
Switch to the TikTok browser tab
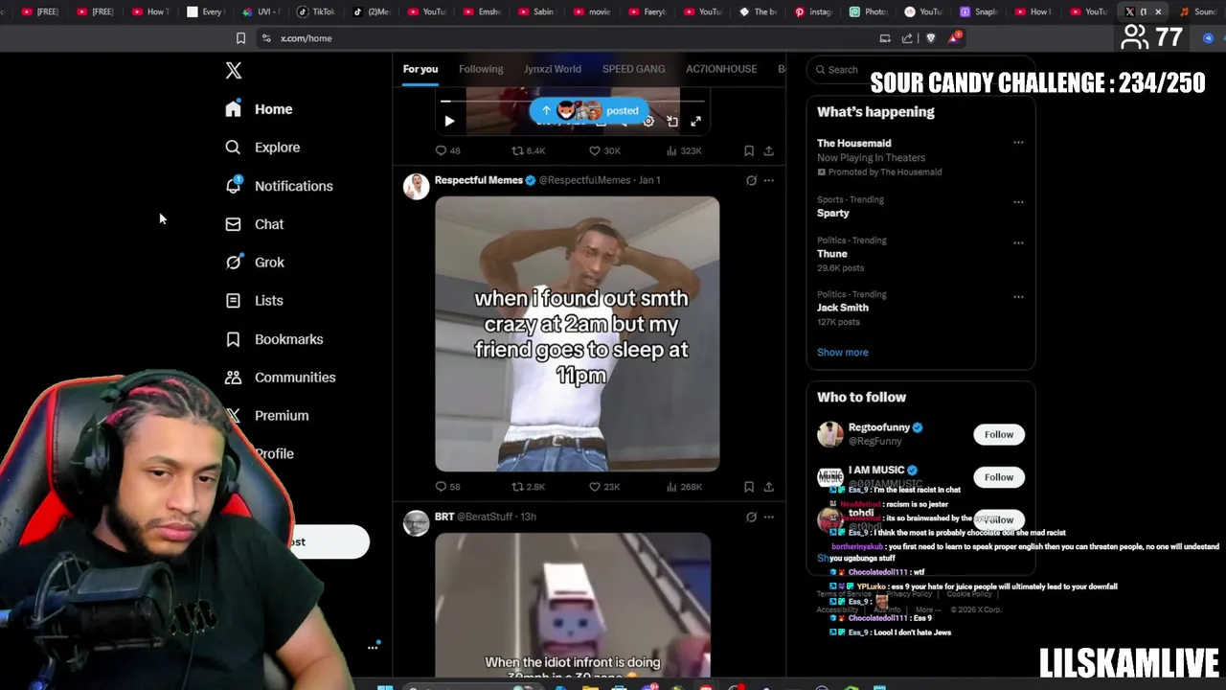click(316, 11)
